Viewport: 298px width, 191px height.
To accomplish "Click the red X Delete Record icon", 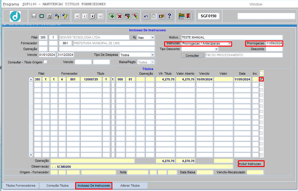I will coord(120,16).
